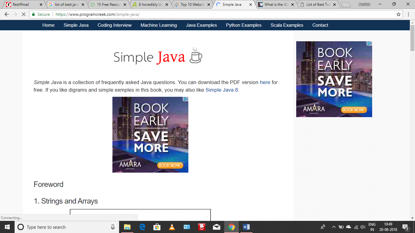Open Python Examples navigation item
The width and height of the screenshot is (415, 233).
point(244,25)
